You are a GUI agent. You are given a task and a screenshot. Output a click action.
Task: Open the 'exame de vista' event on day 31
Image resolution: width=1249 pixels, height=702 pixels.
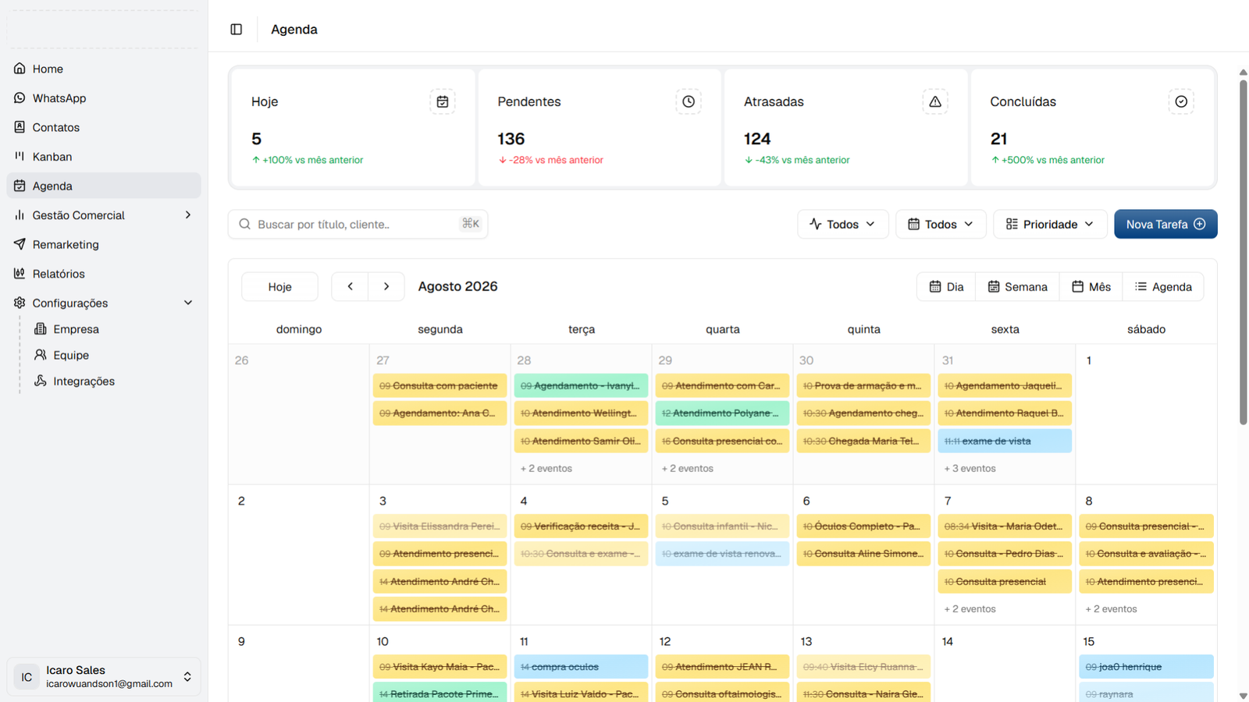(x=1005, y=441)
